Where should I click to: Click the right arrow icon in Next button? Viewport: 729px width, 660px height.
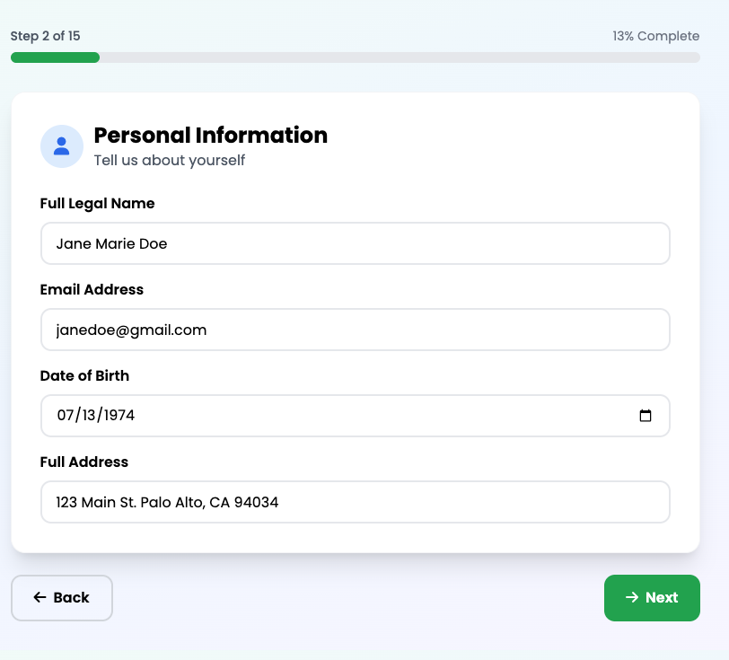pyautogui.click(x=632, y=598)
